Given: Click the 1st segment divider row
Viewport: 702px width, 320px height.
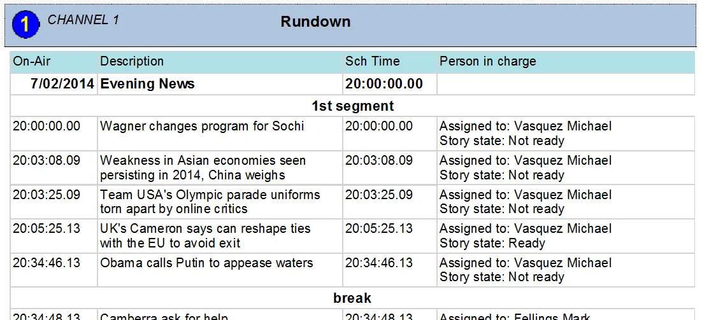Looking at the screenshot, I should [x=352, y=106].
